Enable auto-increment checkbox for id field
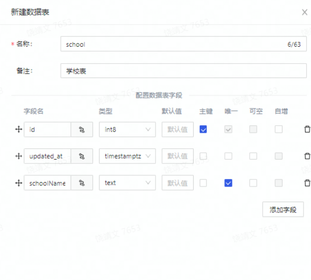Viewport: 311px width, 280px height. point(279,130)
